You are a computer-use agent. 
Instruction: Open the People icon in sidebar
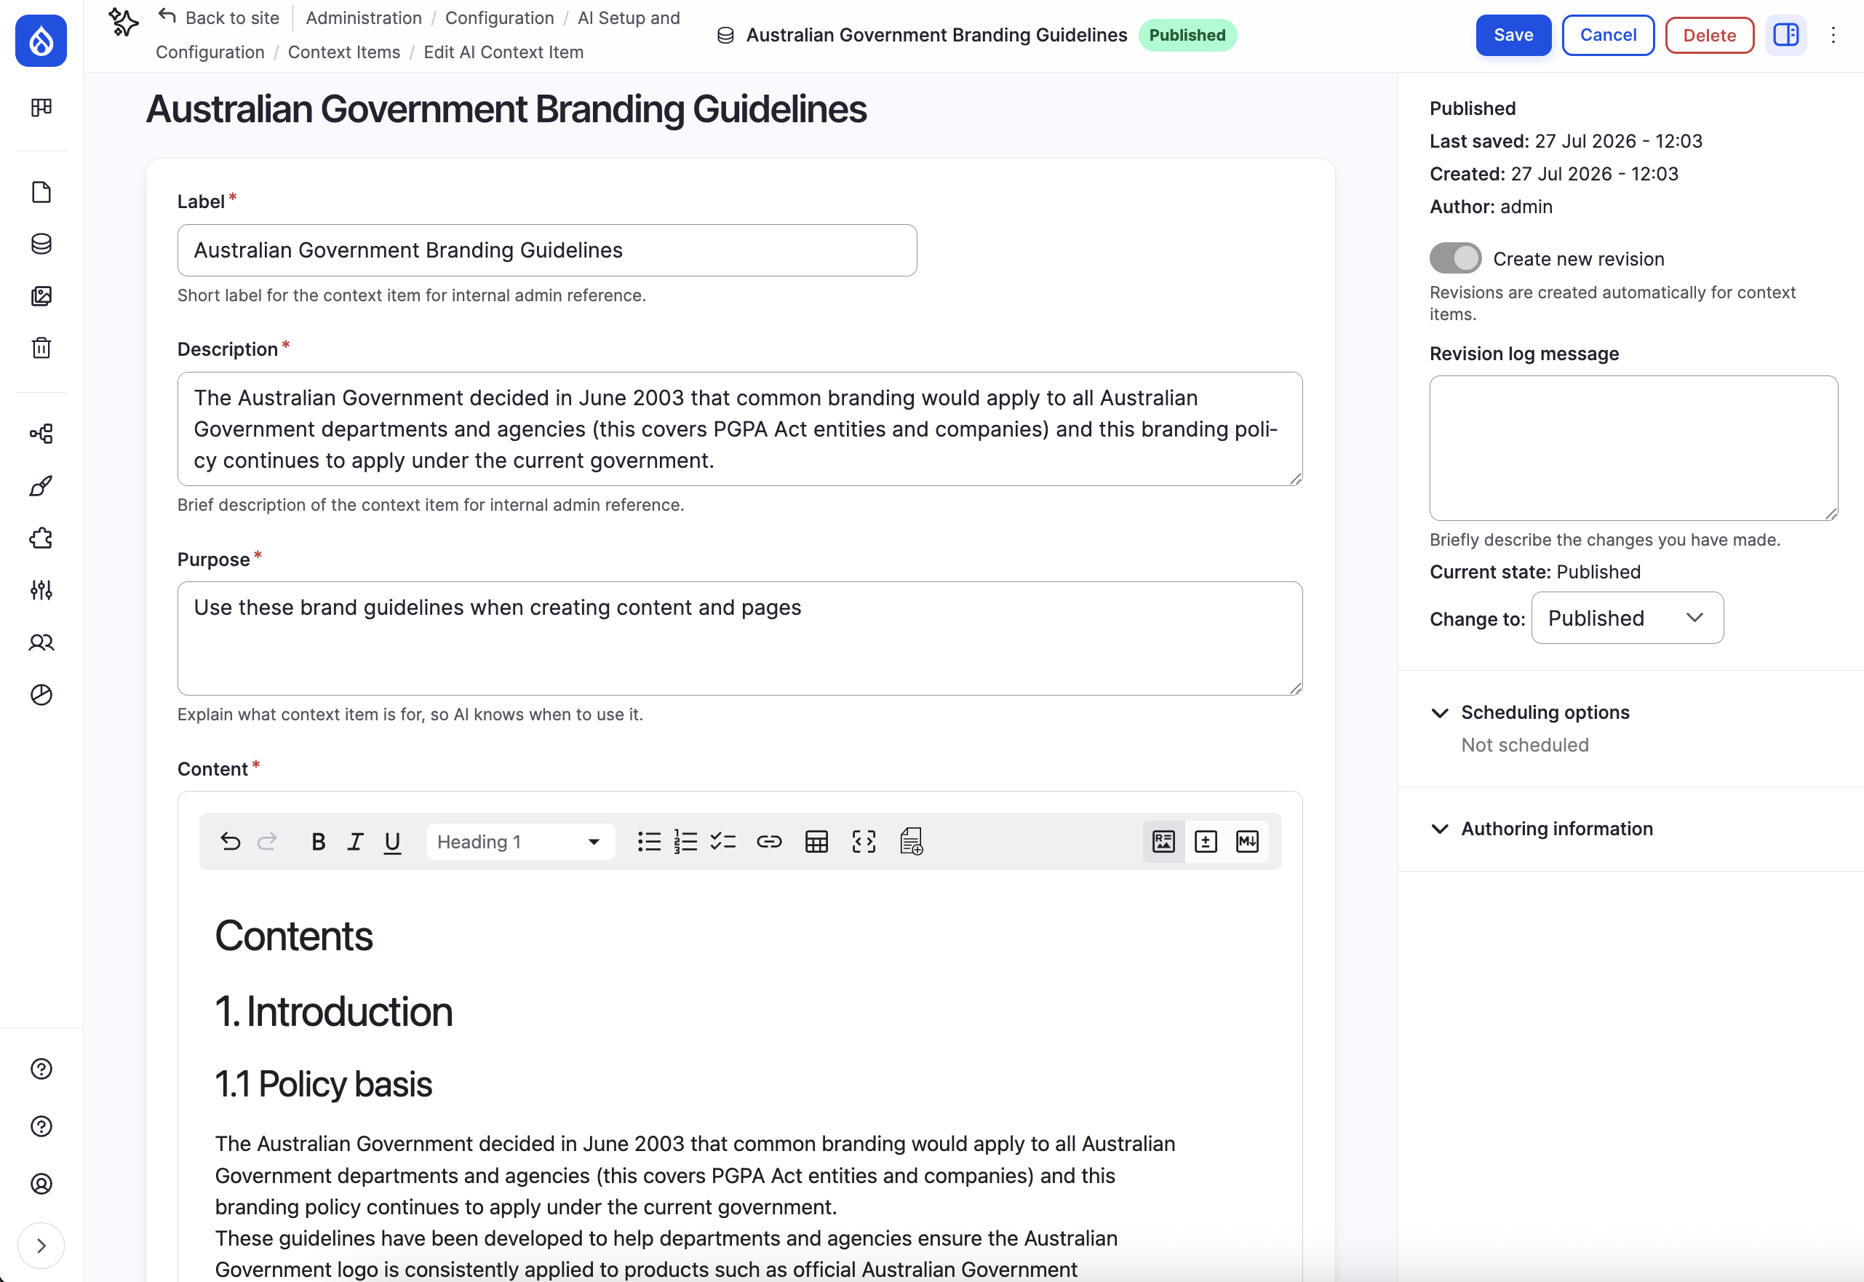(41, 642)
